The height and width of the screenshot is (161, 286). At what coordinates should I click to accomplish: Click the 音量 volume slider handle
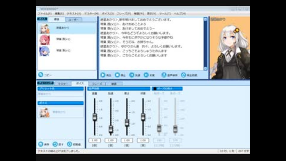point(95,117)
